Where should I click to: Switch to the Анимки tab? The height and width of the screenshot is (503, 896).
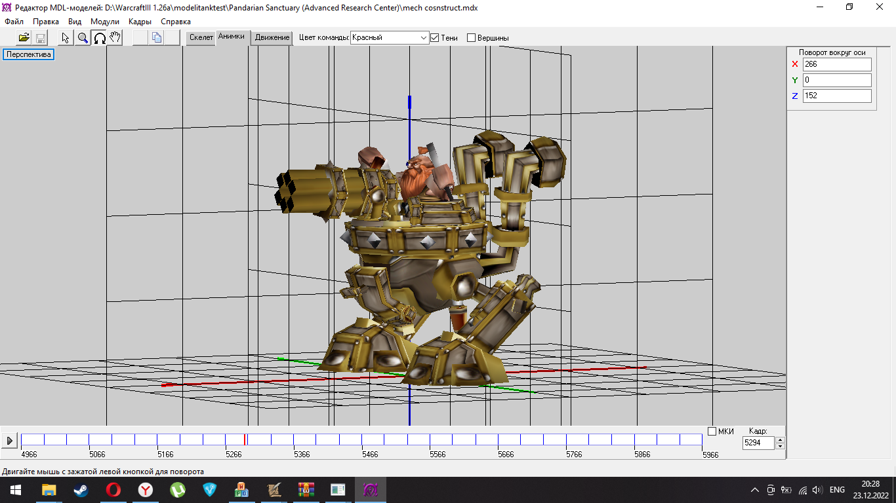pyautogui.click(x=232, y=37)
